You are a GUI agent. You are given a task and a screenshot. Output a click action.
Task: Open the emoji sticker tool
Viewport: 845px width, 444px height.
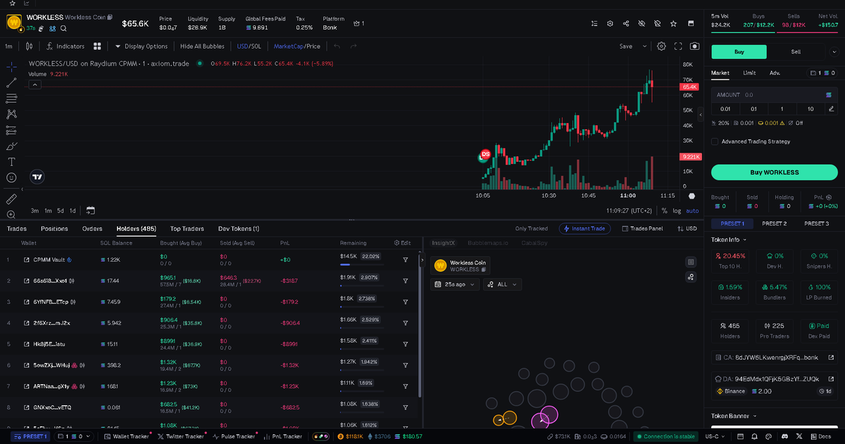11,178
